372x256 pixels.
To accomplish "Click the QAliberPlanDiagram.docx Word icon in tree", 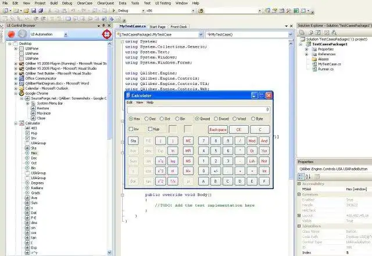I will pos(22,83).
